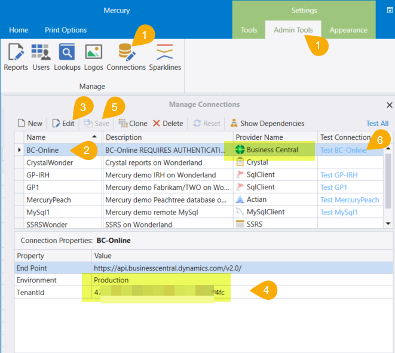The height and width of the screenshot is (353, 395).
Task: Select the BC-Online connection row
Action: click(199, 150)
